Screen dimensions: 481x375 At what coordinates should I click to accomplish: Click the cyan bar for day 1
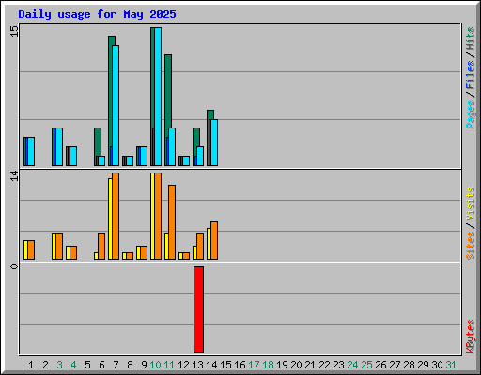click(31, 151)
